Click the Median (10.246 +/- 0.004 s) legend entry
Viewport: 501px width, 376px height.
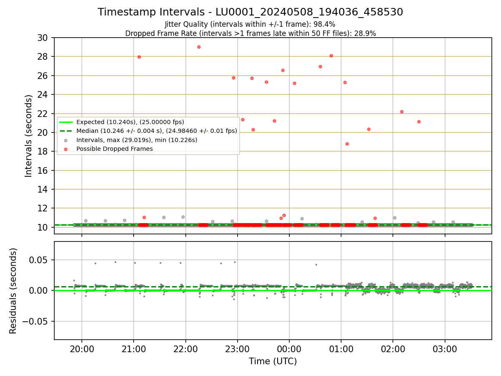coord(149,131)
